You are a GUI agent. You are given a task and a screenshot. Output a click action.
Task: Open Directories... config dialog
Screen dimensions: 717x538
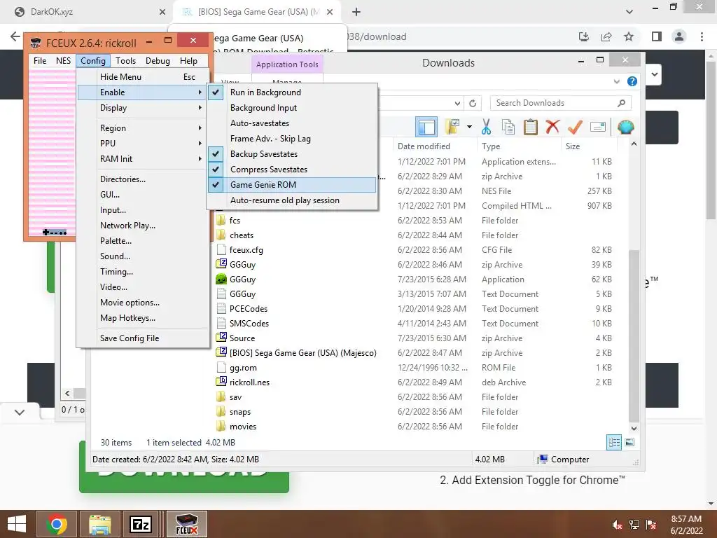[142, 179]
